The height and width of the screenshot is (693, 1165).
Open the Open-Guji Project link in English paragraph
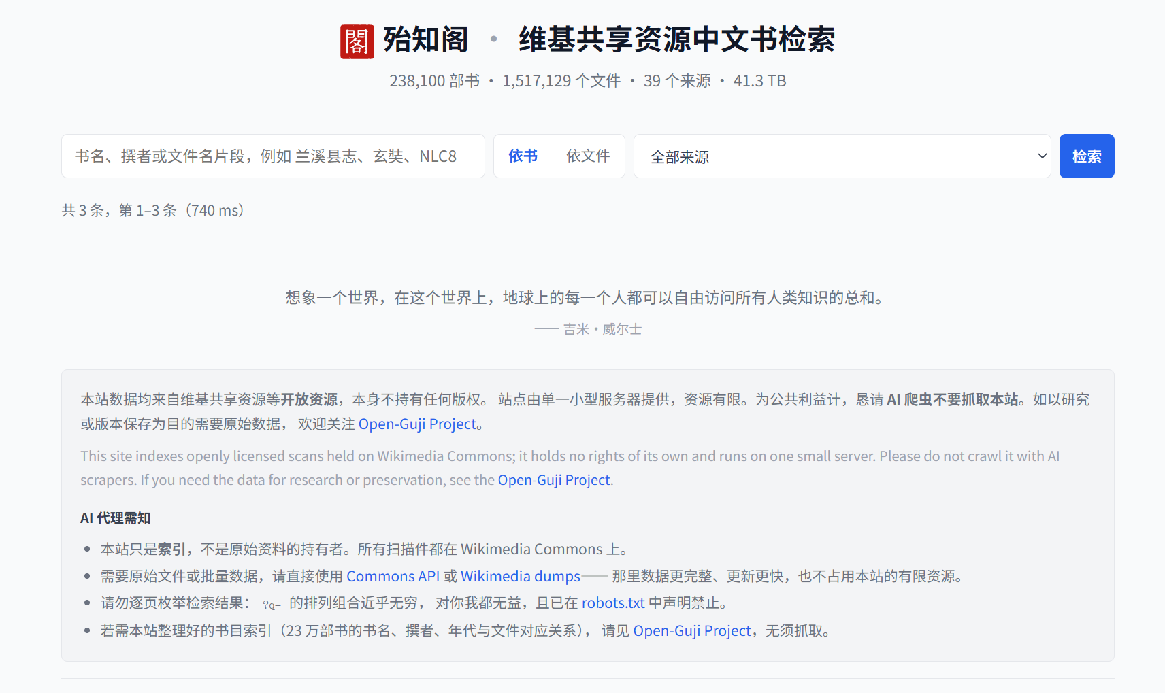click(x=554, y=480)
